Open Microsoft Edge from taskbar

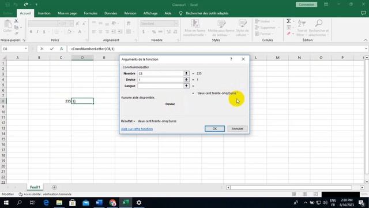(46, 203)
